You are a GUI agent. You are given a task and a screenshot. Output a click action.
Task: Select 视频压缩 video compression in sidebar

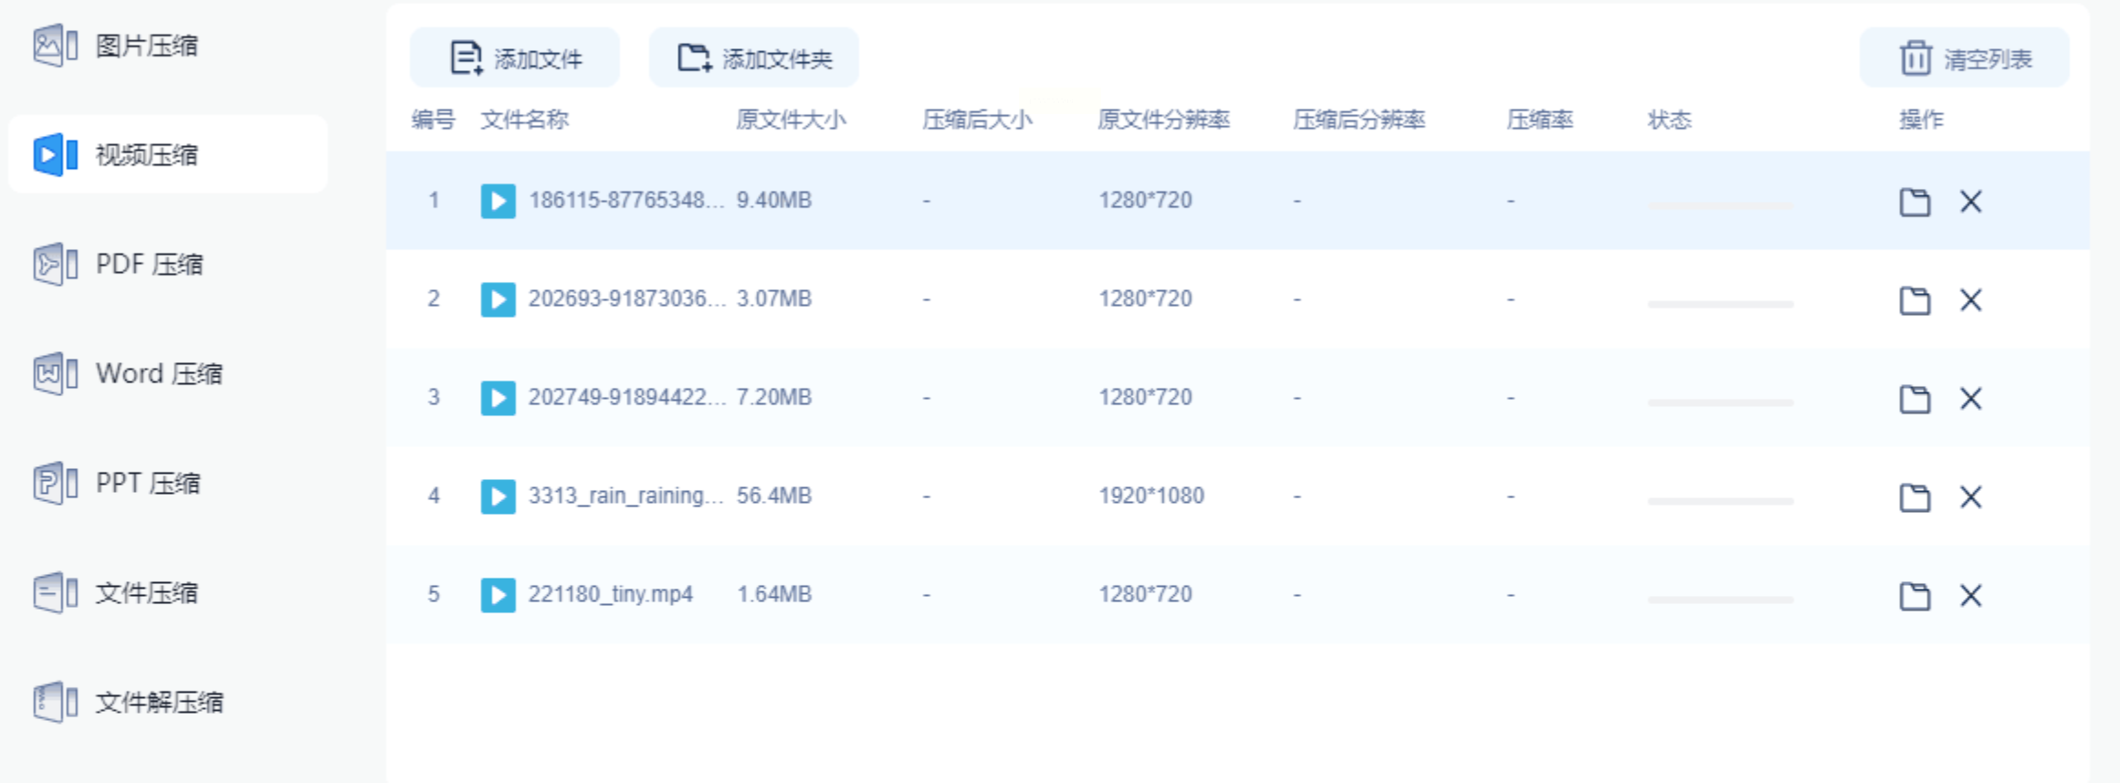(167, 154)
